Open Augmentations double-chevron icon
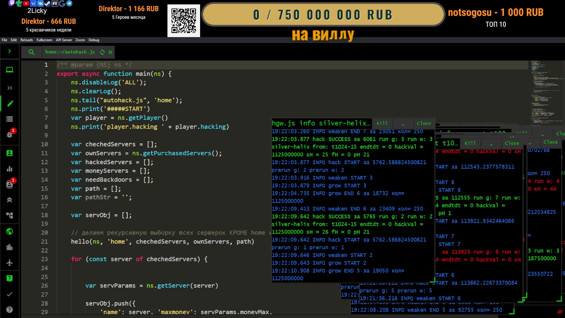This screenshot has height=318, width=565. (x=9, y=200)
